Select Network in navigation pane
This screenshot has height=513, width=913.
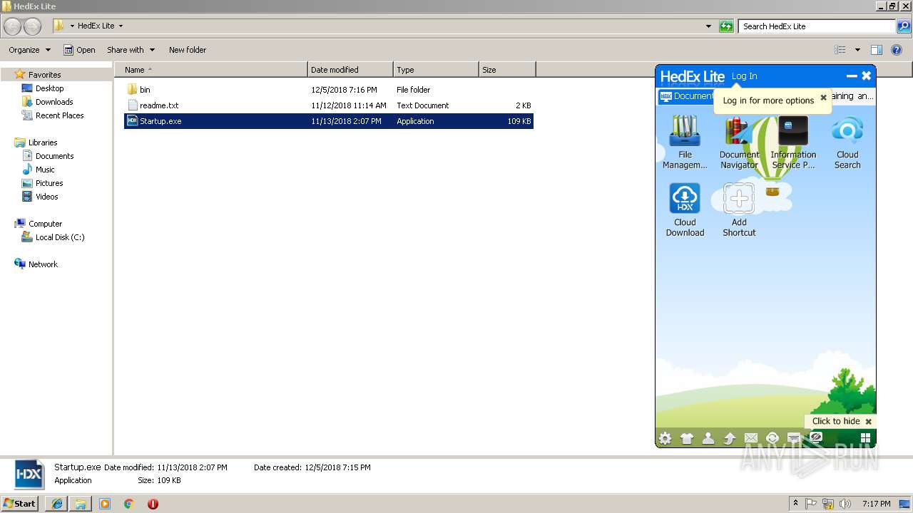[43, 264]
